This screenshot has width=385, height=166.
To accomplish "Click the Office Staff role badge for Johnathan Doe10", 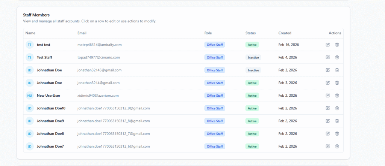I will click(x=215, y=108).
